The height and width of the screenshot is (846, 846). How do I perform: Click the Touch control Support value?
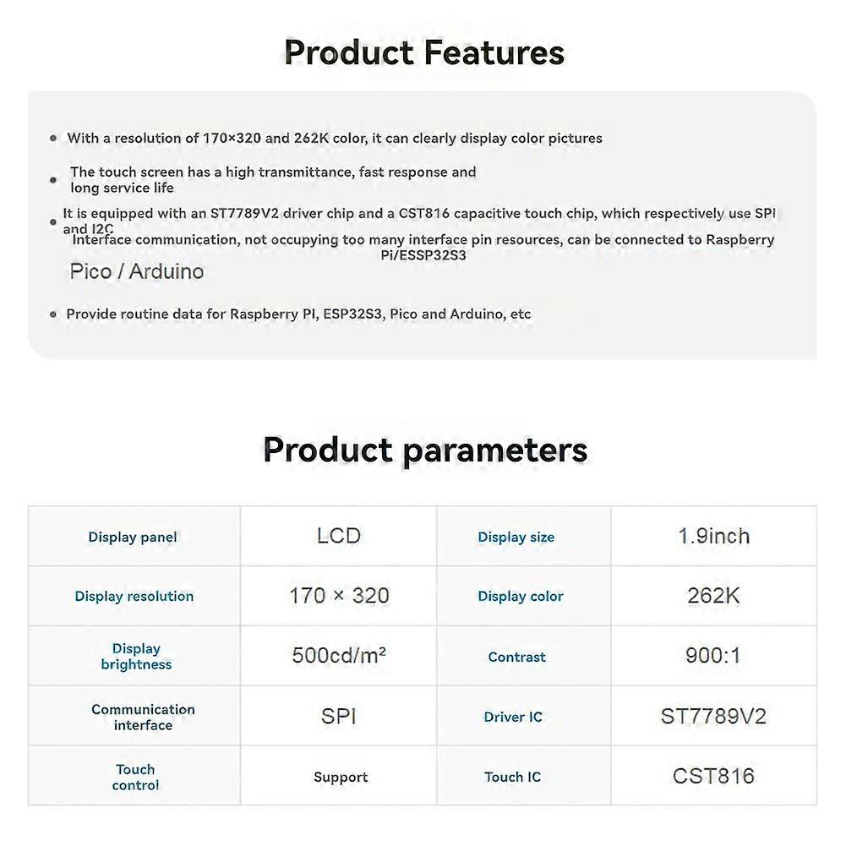[341, 778]
